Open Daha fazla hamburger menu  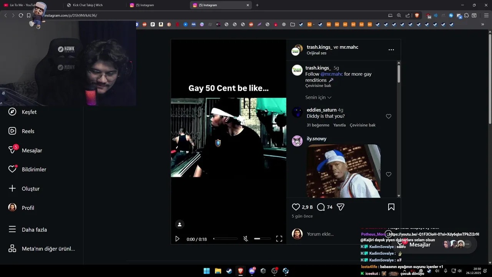[x=27, y=230]
